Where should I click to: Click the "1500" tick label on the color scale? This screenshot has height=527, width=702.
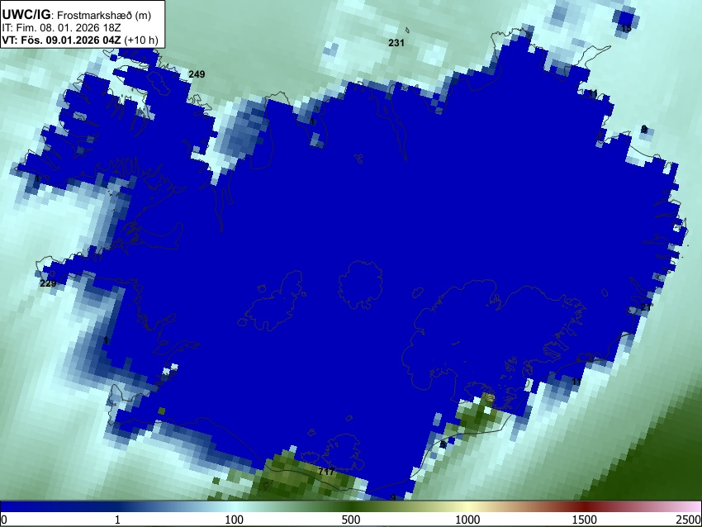click(x=585, y=520)
